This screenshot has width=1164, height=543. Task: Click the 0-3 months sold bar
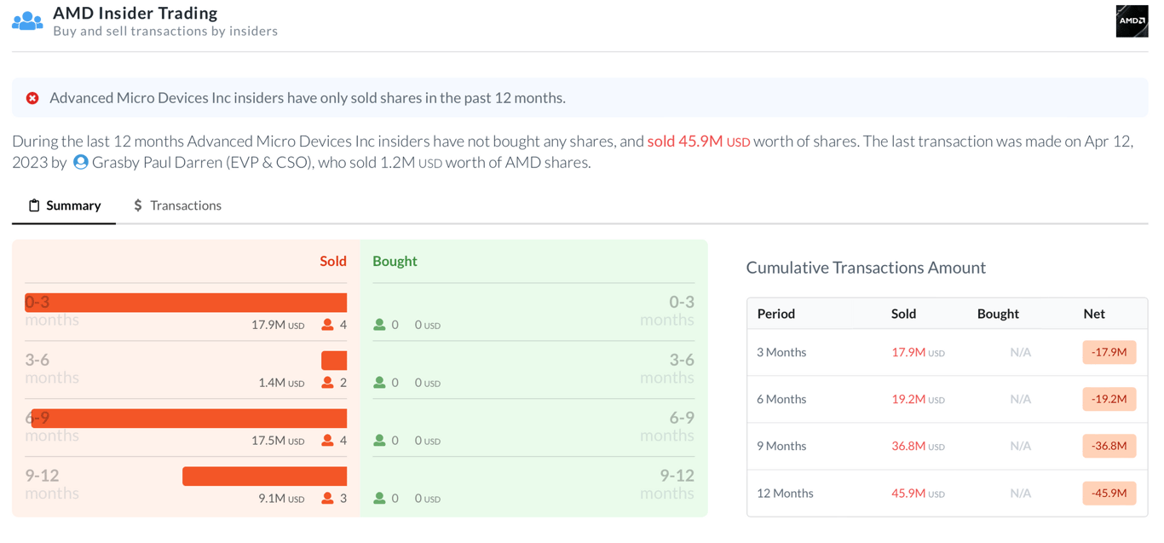(x=186, y=303)
